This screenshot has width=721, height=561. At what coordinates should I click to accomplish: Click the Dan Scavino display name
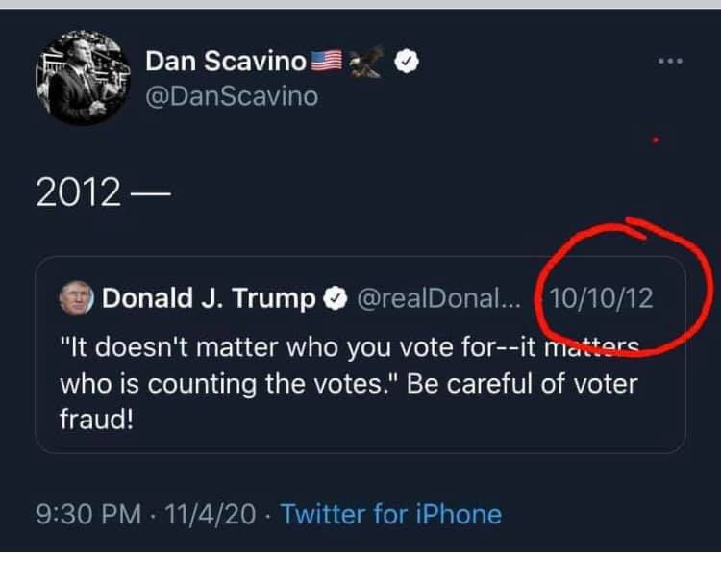(x=225, y=62)
